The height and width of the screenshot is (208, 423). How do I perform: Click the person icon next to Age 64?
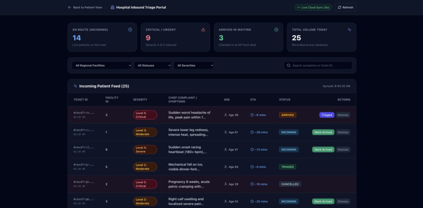pyautogui.click(x=226, y=167)
